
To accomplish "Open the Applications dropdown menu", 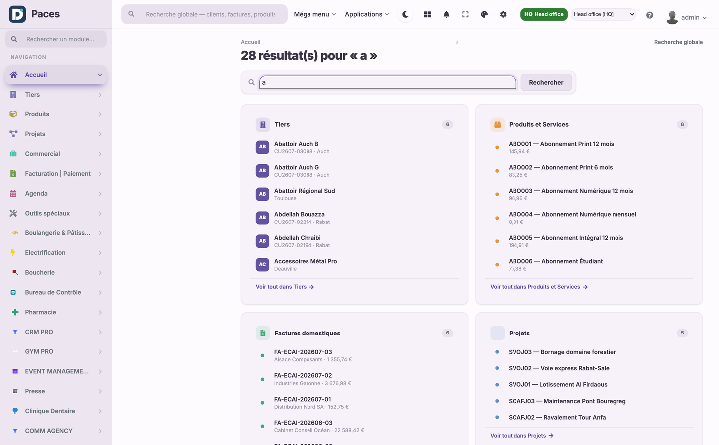I will [x=367, y=14].
